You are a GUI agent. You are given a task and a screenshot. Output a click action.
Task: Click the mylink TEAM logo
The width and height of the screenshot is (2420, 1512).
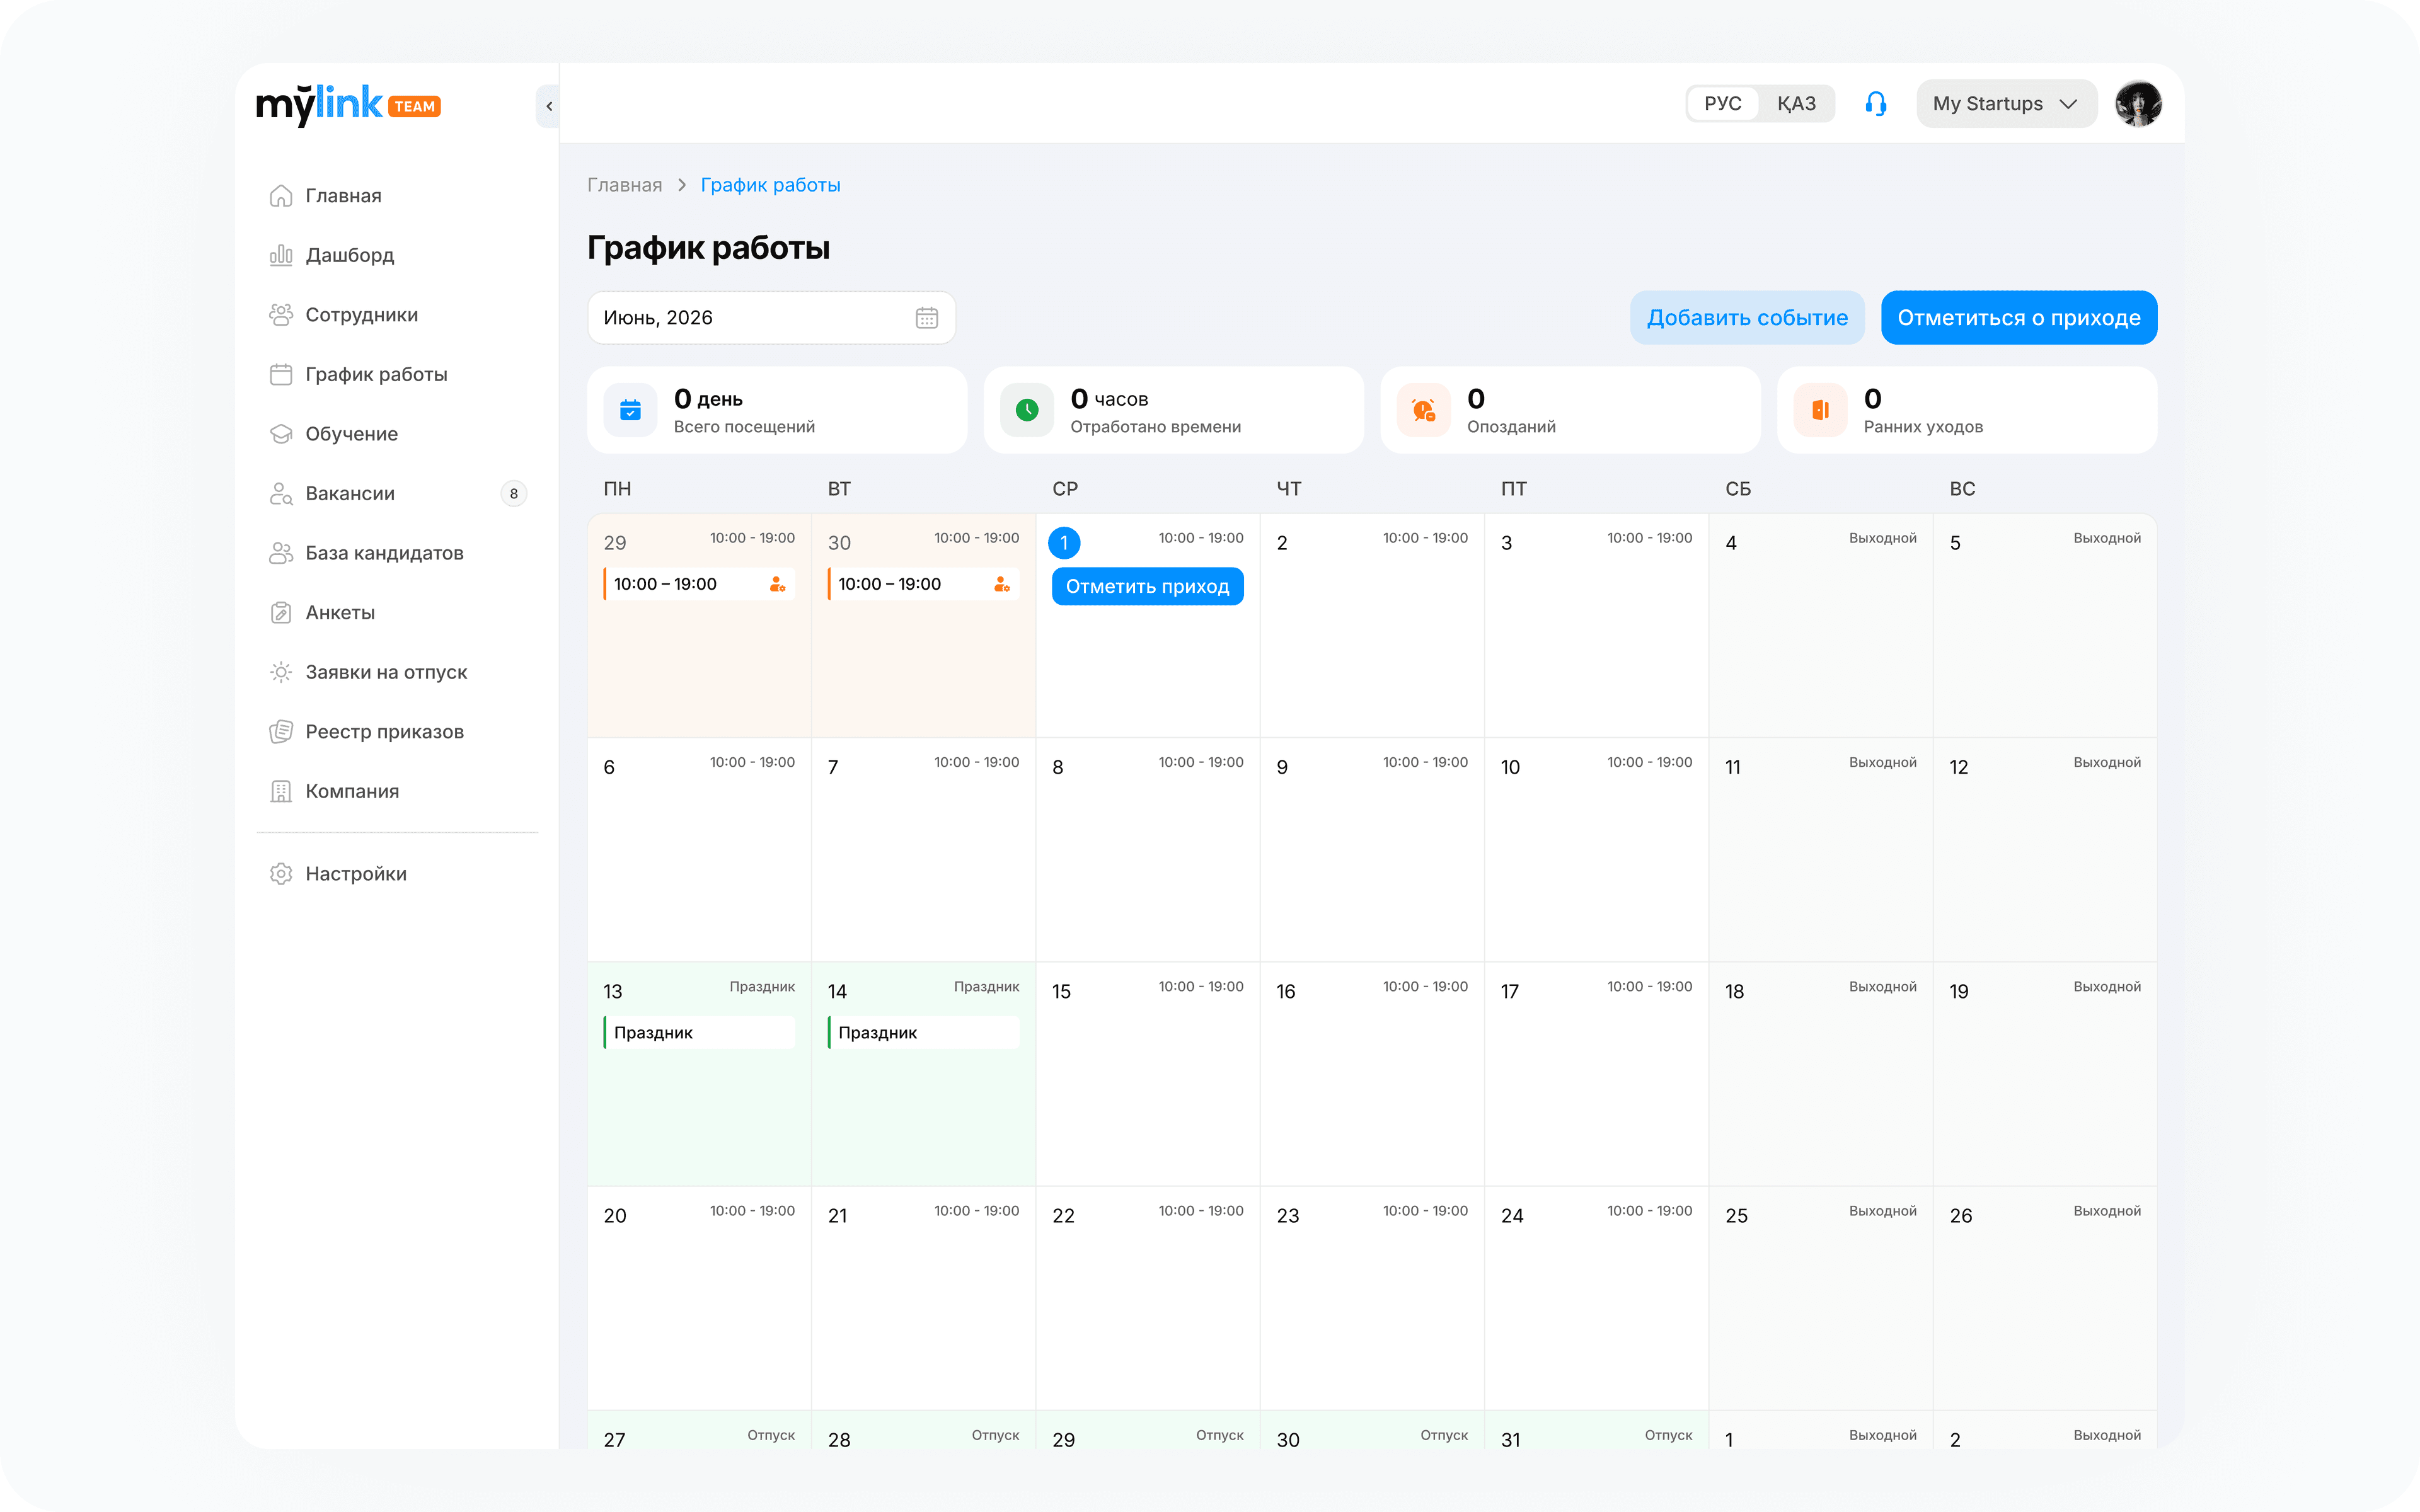pos(348,105)
